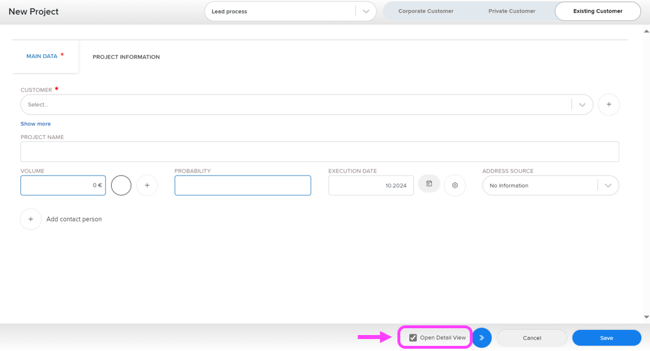Open the Project Information tab
This screenshot has height=351, width=650.
(126, 57)
